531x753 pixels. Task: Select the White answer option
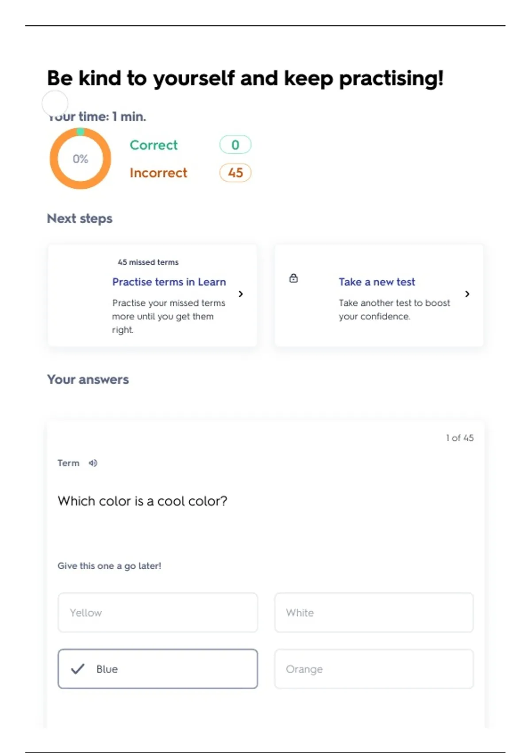374,613
